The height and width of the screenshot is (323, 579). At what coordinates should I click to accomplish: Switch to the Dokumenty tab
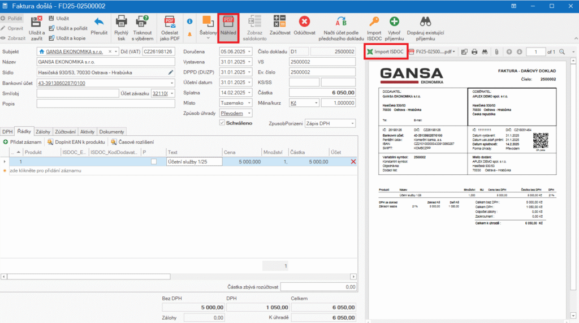coord(111,132)
